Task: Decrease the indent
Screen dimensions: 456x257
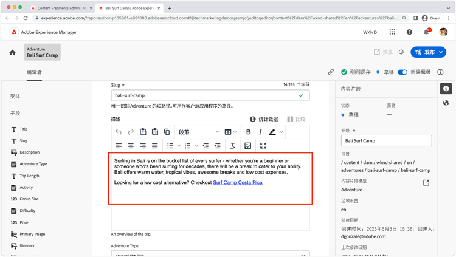Action: pos(206,146)
